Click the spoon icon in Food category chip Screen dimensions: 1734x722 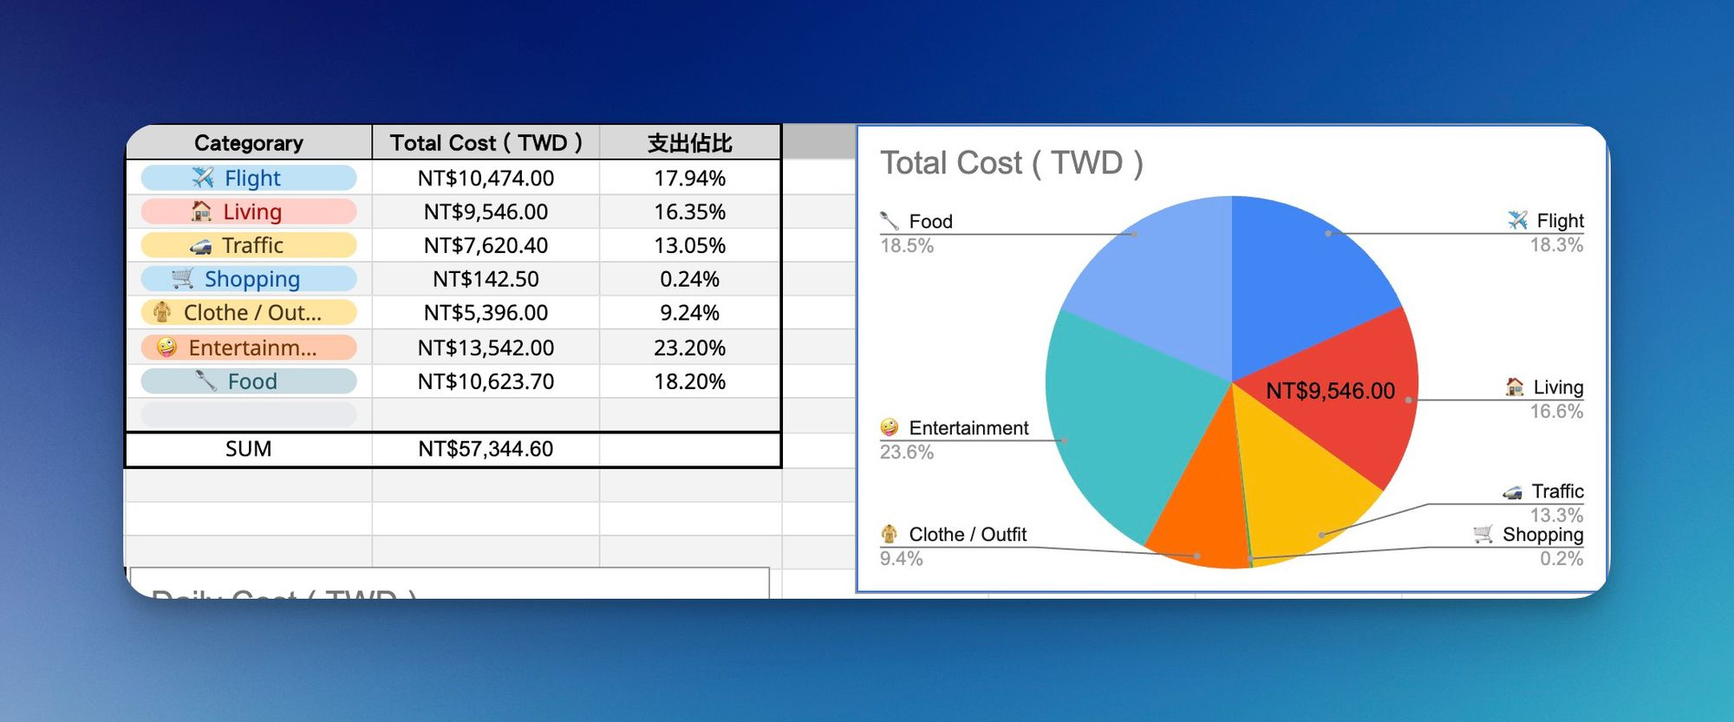(205, 381)
